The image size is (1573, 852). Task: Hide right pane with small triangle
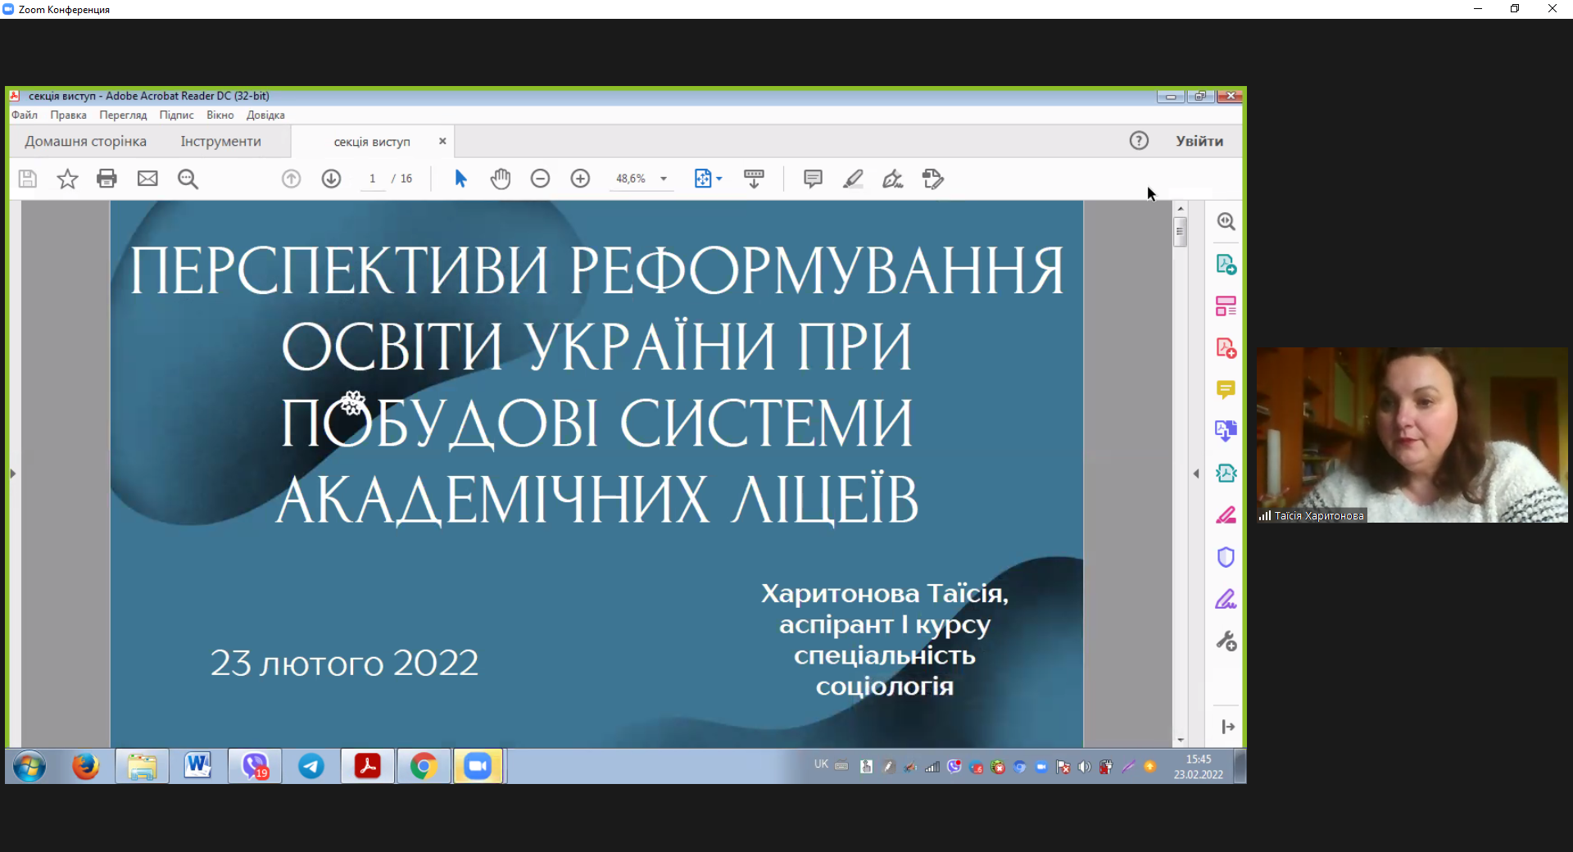(x=1196, y=474)
